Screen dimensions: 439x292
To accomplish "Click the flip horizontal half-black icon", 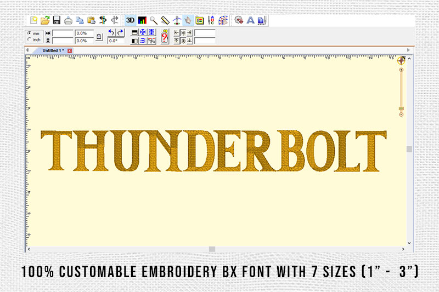I will point(134,41).
